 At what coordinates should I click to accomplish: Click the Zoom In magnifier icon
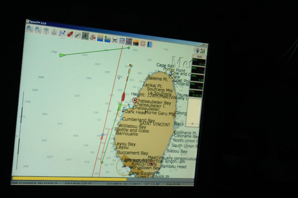(x=30, y=28)
